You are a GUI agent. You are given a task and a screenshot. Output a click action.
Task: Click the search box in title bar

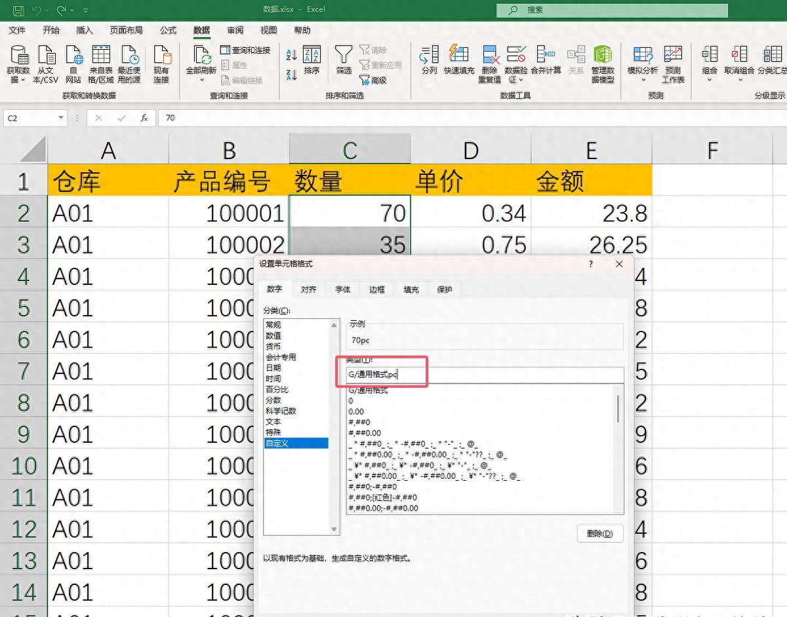613,10
